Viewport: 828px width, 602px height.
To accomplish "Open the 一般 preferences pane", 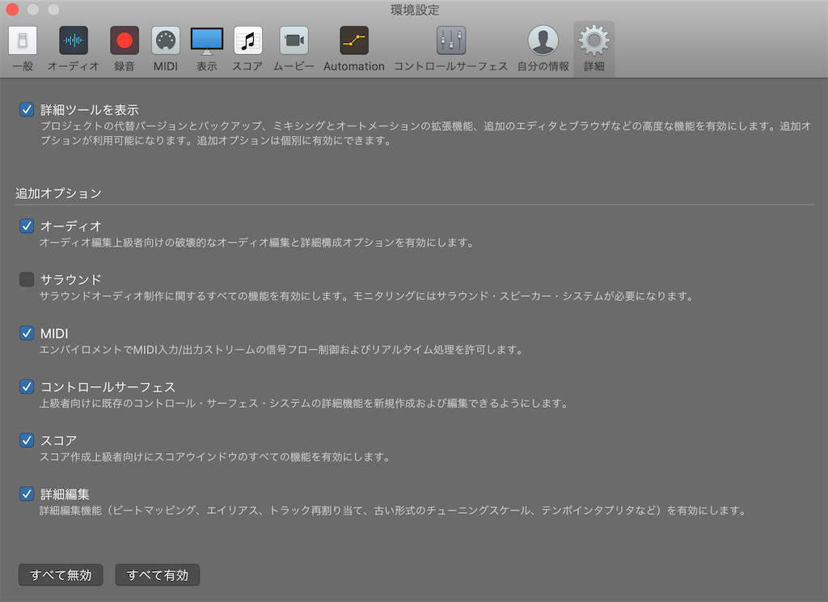I will pyautogui.click(x=22, y=47).
